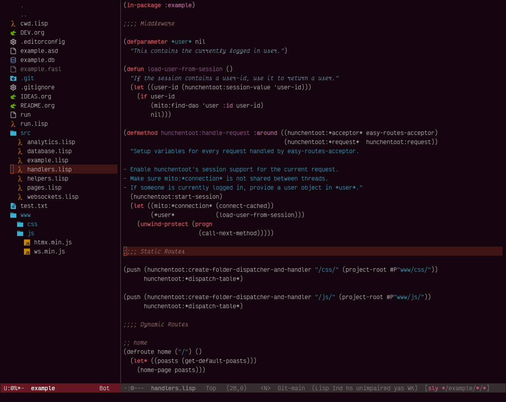The width and height of the screenshot is (506, 402).
Task: Click the 'Ind' minor mode indicator
Action: (x=337, y=388)
